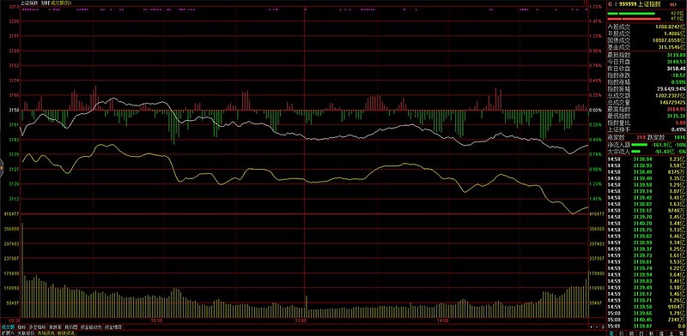Image resolution: width=687 pixels, height=336 pixels.
Task: Click the 板块资讯 link
Action: point(66,333)
